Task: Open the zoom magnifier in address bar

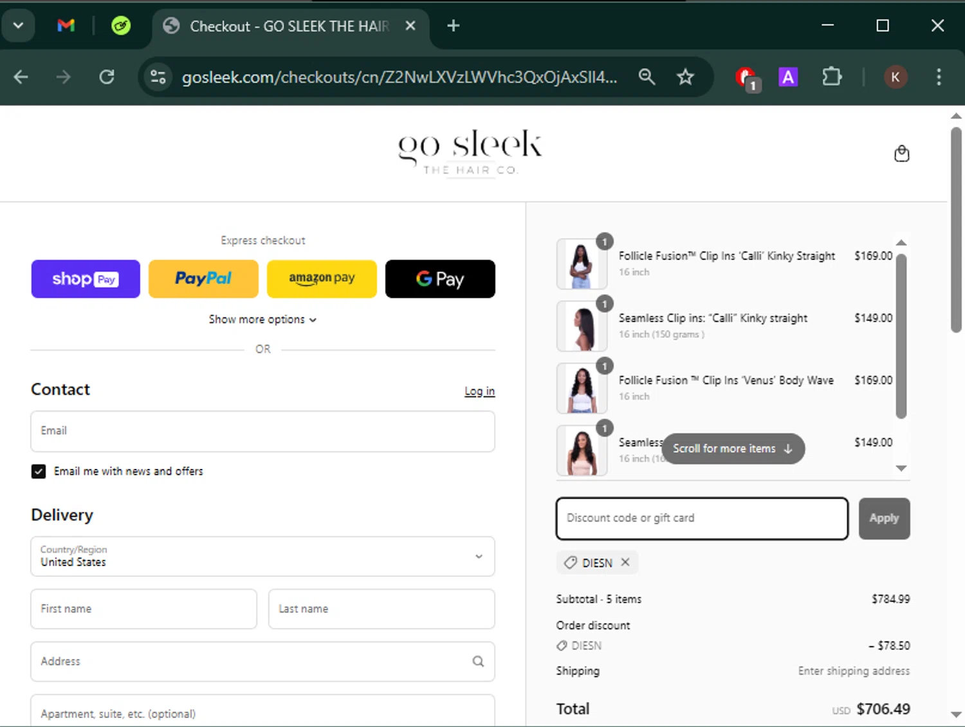Action: pyautogui.click(x=647, y=77)
